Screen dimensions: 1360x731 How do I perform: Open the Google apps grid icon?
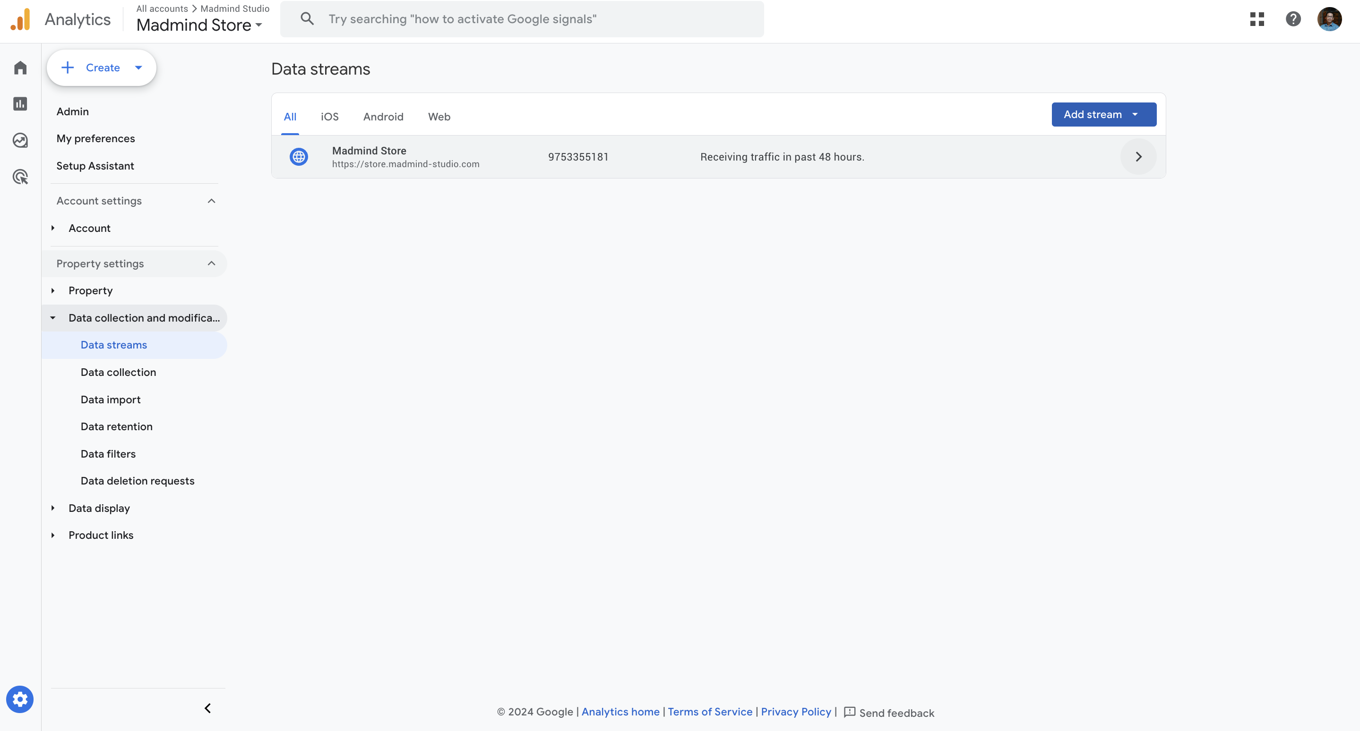tap(1257, 19)
